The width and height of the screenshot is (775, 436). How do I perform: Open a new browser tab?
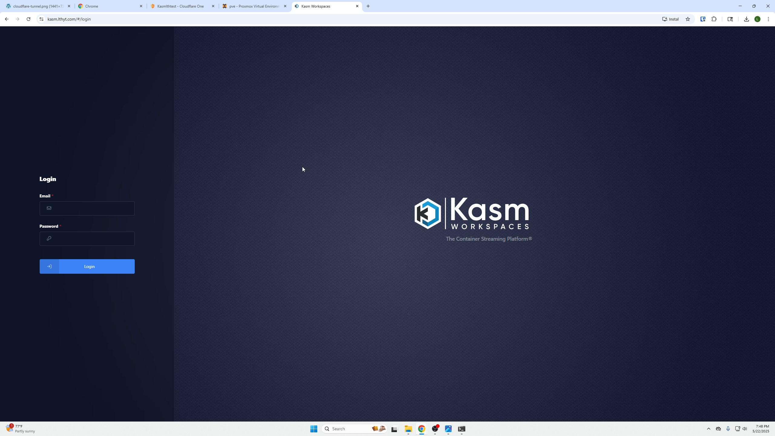point(368,6)
